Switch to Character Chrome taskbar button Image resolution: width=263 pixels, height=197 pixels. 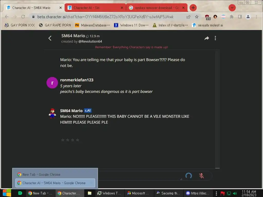point(69,193)
